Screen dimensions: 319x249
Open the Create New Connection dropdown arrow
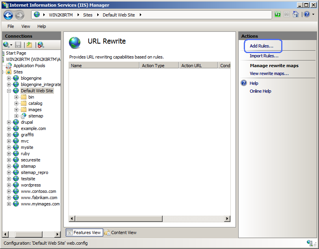pos(11,44)
